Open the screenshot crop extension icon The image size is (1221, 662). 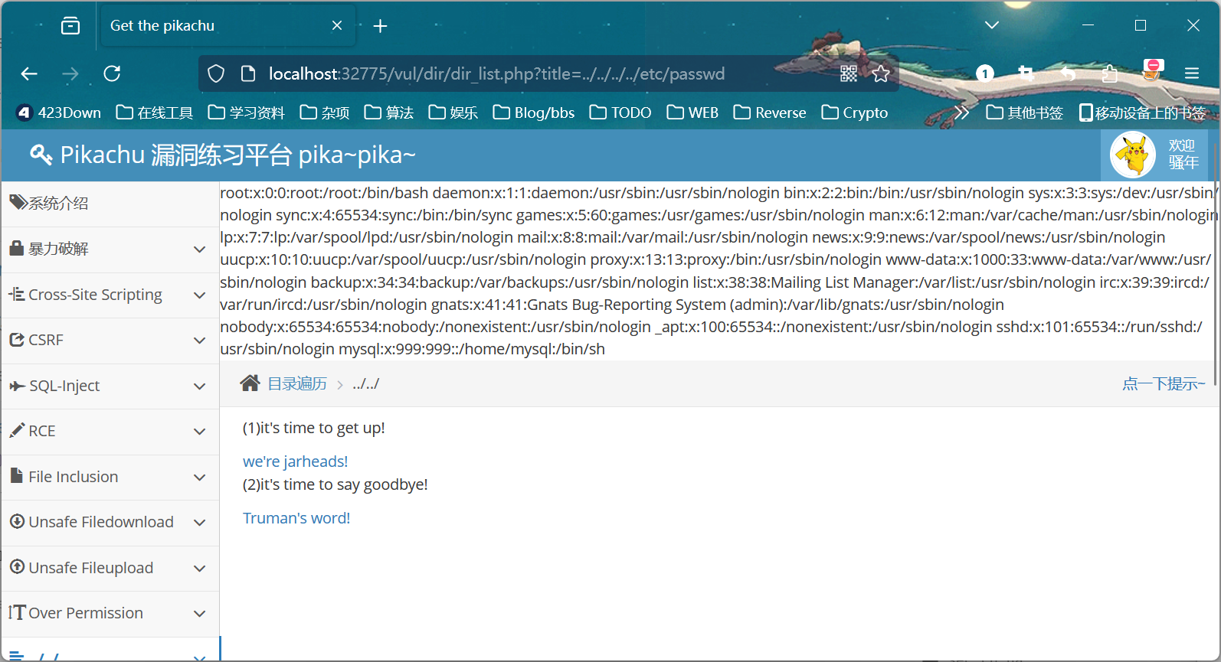(x=1026, y=73)
